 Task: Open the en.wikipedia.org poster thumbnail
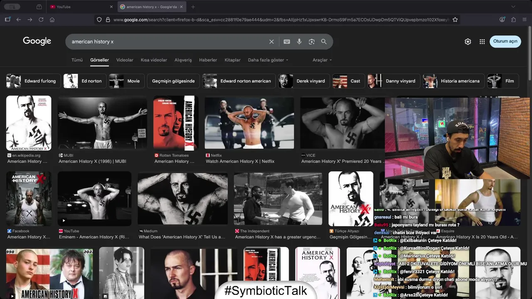29,123
